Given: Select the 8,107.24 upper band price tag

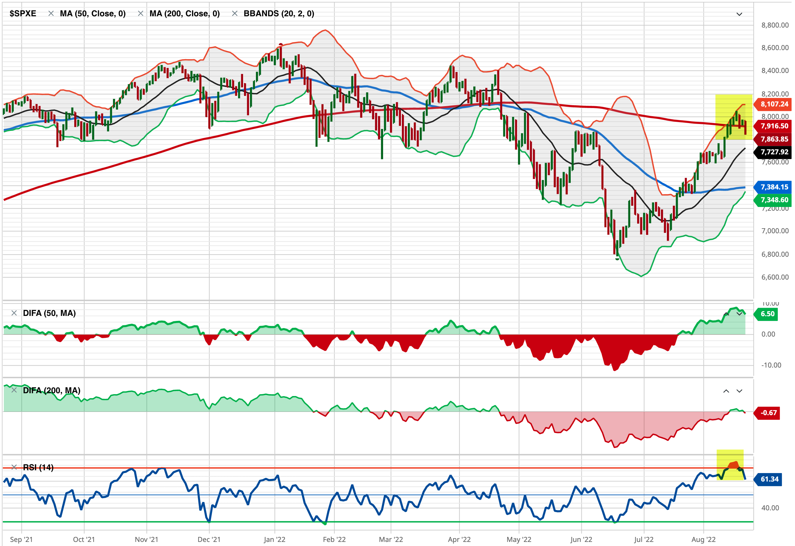Looking at the screenshot, I should (774, 104).
